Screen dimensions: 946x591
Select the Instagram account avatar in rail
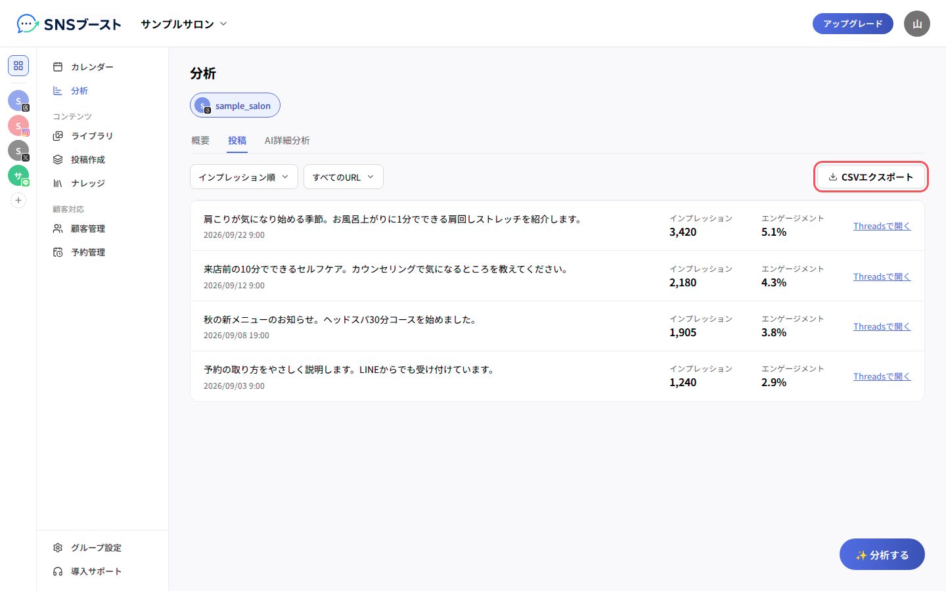(18, 125)
